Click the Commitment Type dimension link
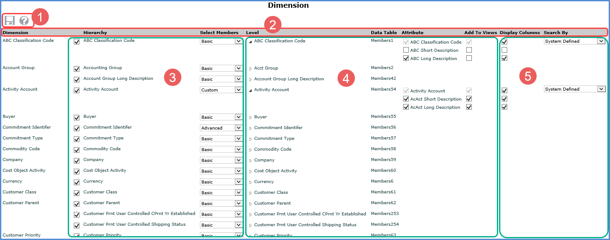This screenshot has height=240, width=610. [22, 138]
